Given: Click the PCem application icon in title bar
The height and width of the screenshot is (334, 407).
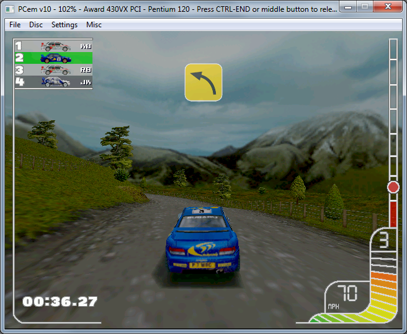Looking at the screenshot, I should tap(9, 9).
